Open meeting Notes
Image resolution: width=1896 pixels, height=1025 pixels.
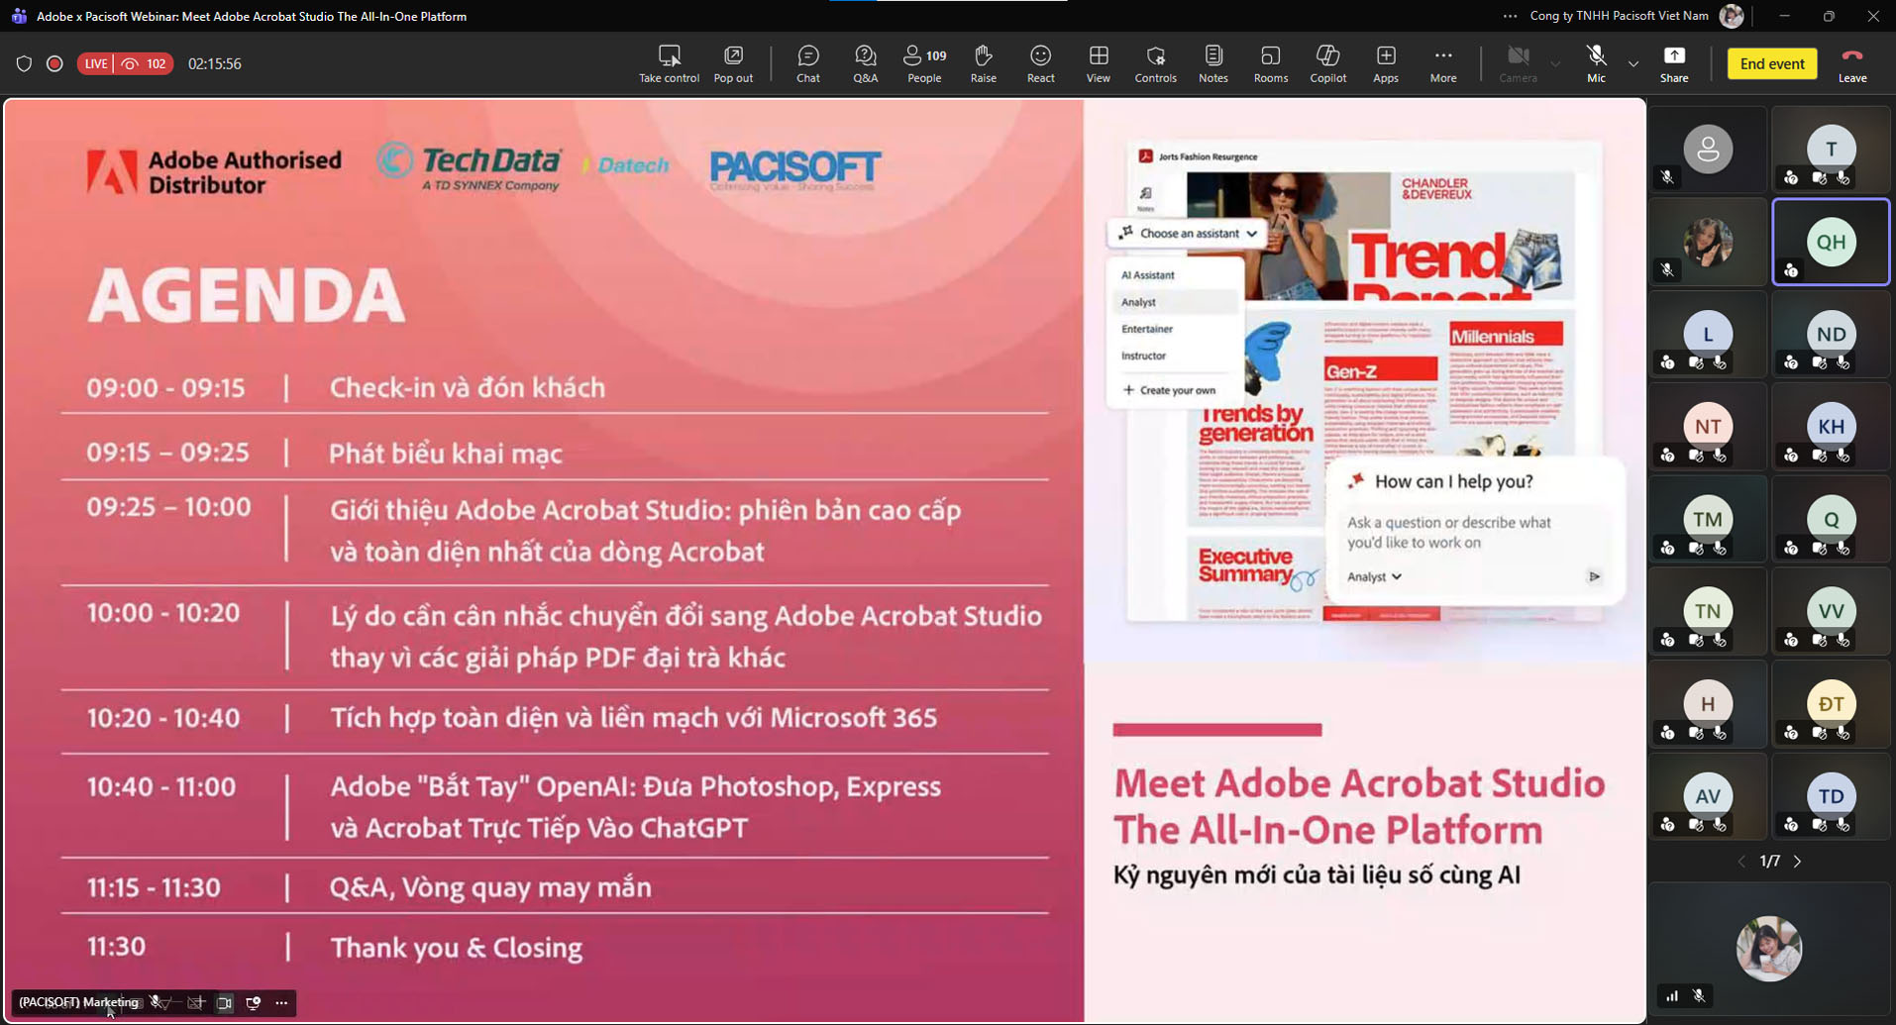tap(1212, 63)
